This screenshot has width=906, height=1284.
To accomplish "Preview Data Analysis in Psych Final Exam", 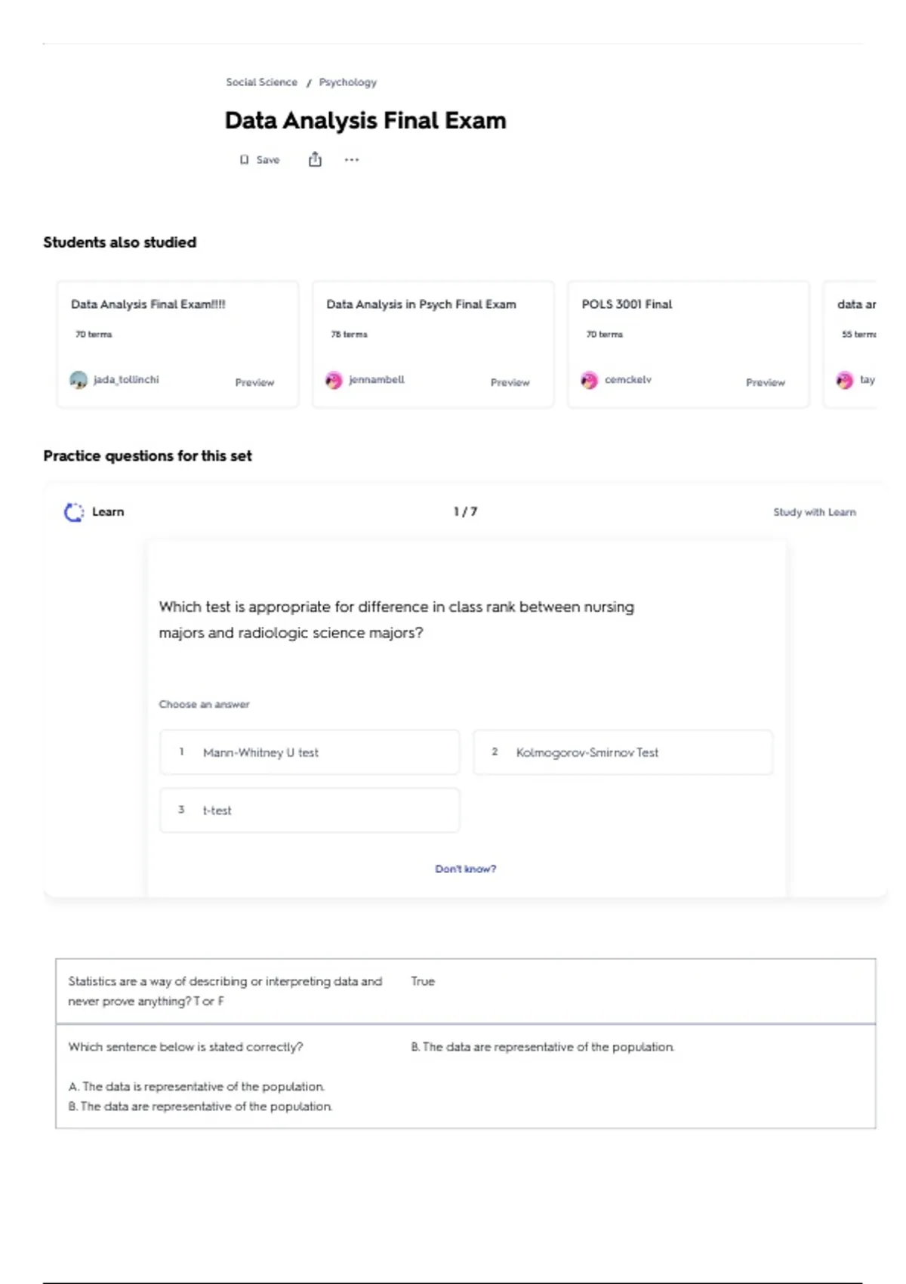I will point(510,383).
